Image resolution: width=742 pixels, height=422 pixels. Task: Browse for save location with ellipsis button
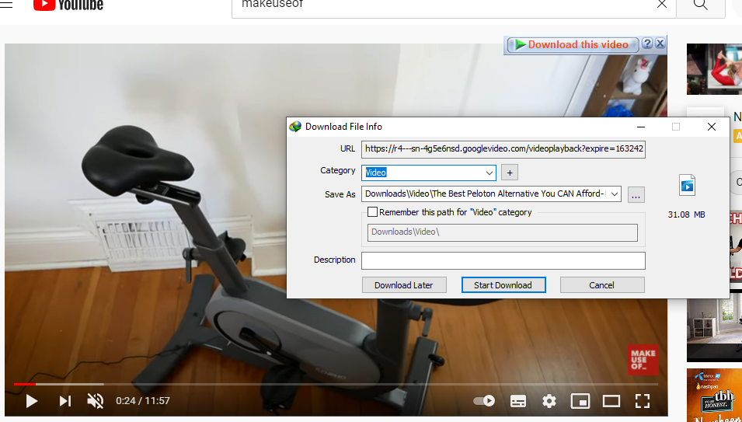[636, 194]
